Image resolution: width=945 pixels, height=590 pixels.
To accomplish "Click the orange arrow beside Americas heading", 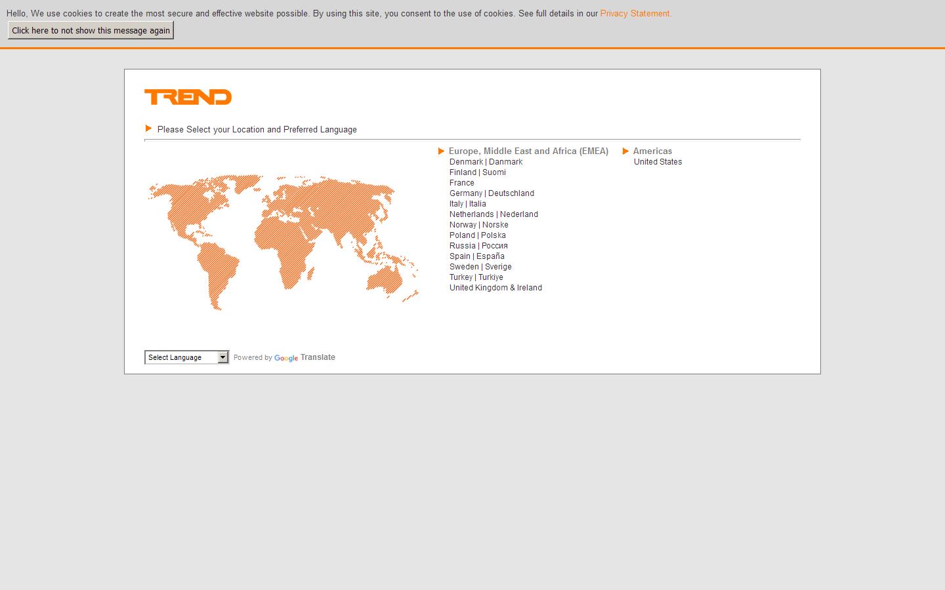I will [625, 151].
